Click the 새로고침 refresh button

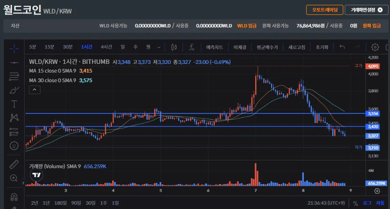(297, 47)
